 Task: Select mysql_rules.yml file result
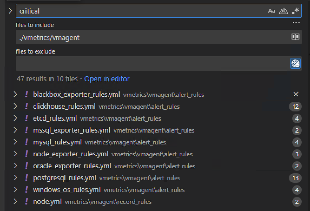click(x=57, y=142)
